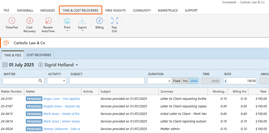Select matter number 25-0187 cell

pyautogui.click(x=7, y=106)
